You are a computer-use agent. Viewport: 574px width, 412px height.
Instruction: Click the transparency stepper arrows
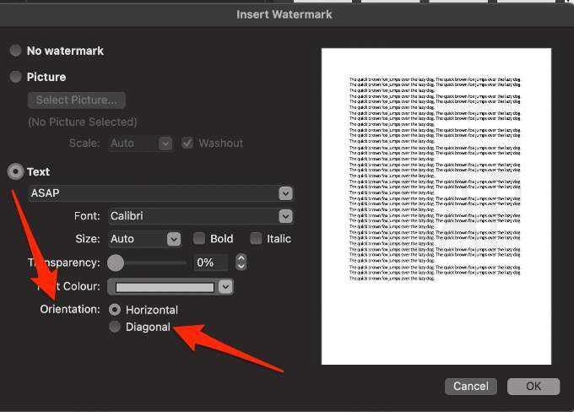pos(241,263)
